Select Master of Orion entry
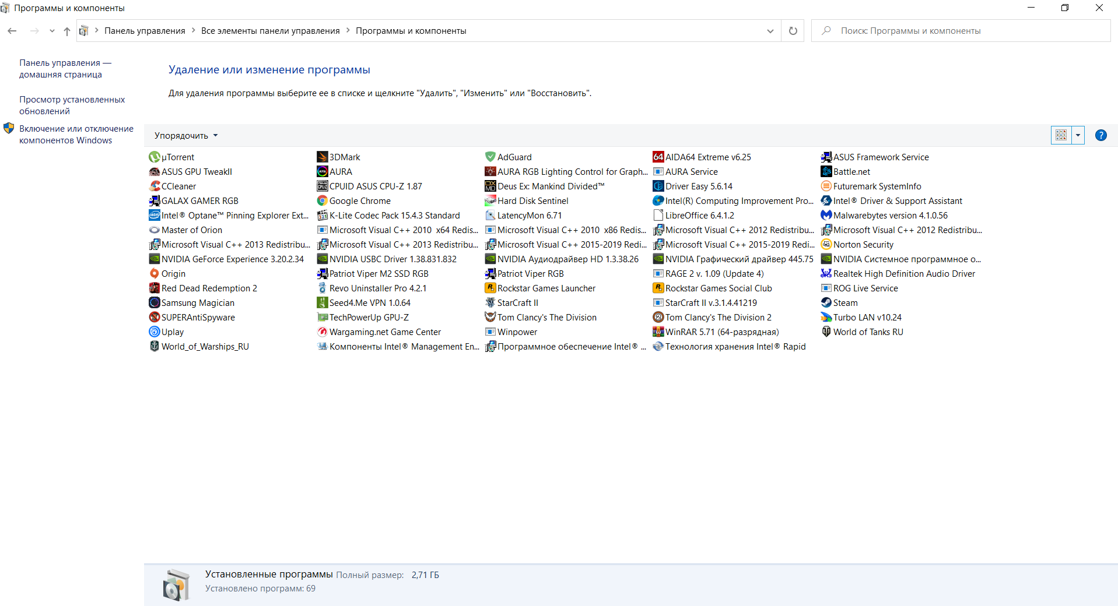1118x606 pixels. 186,230
